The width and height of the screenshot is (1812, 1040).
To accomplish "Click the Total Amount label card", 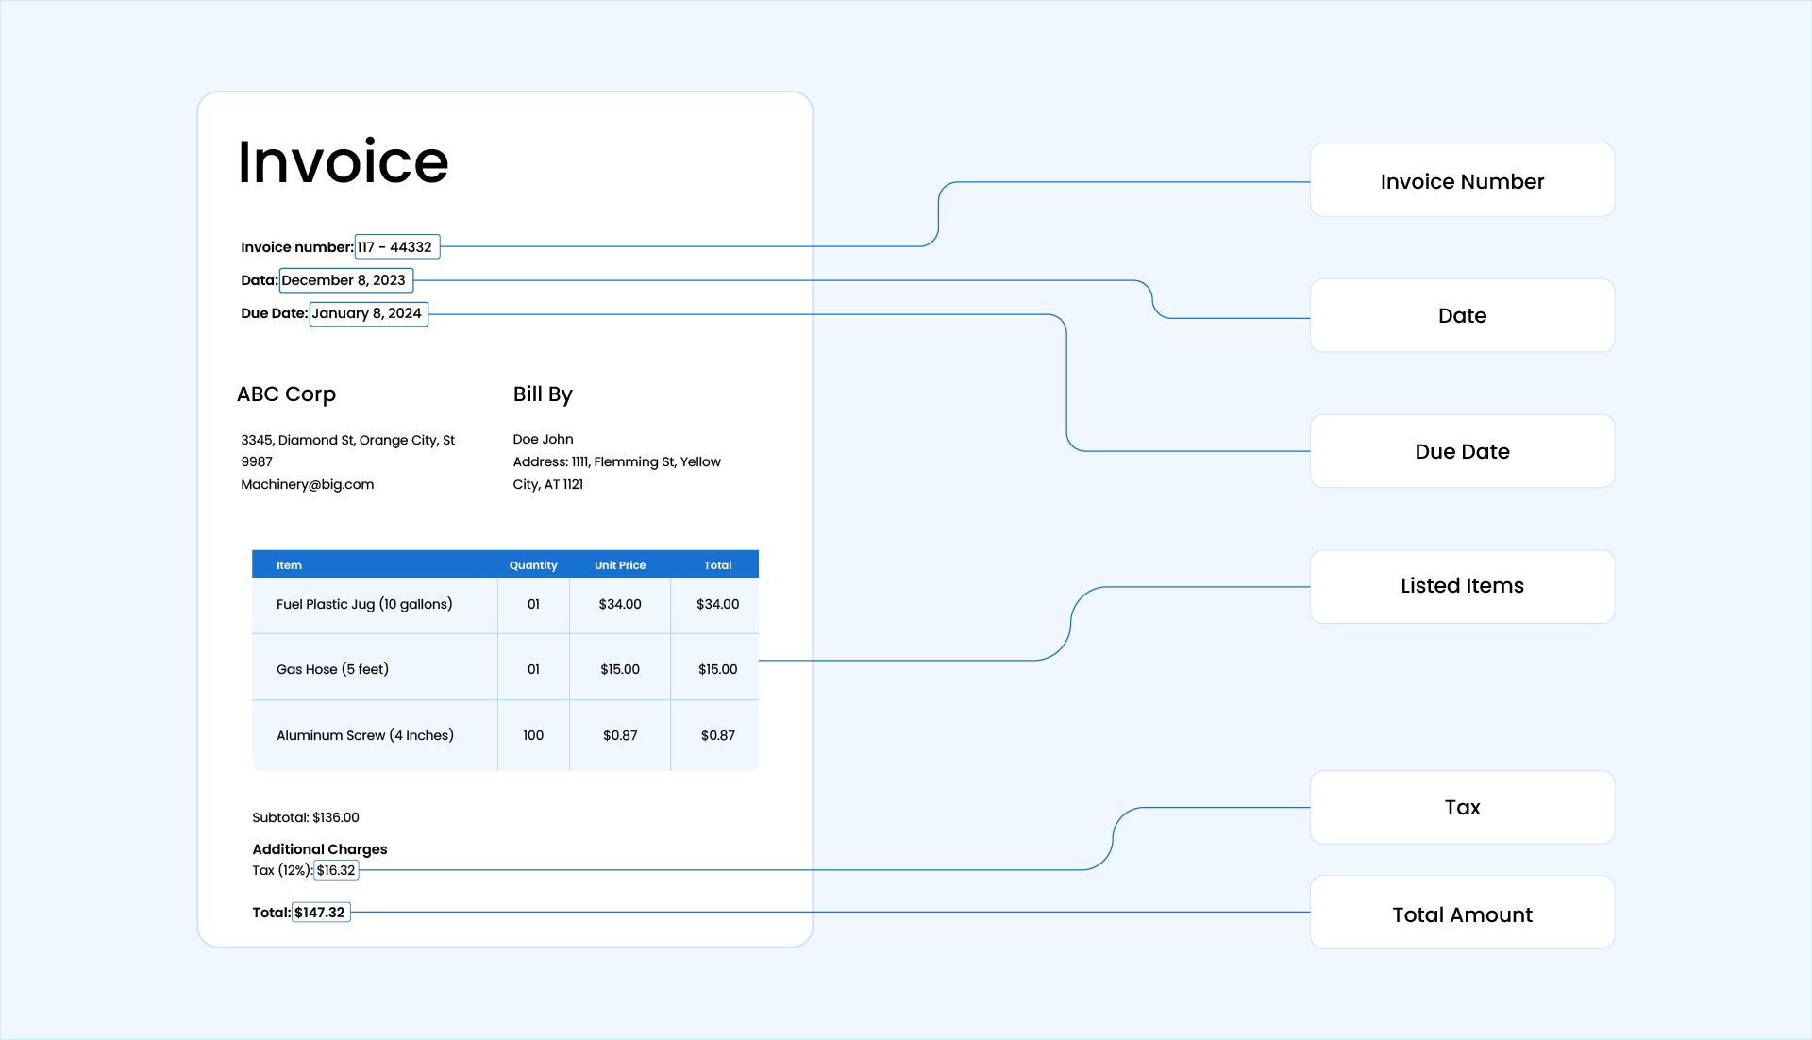I will [1462, 914].
